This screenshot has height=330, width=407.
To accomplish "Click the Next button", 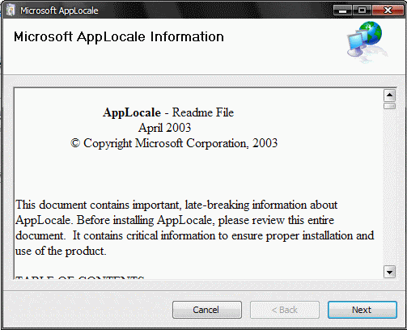I will pyautogui.click(x=362, y=310).
